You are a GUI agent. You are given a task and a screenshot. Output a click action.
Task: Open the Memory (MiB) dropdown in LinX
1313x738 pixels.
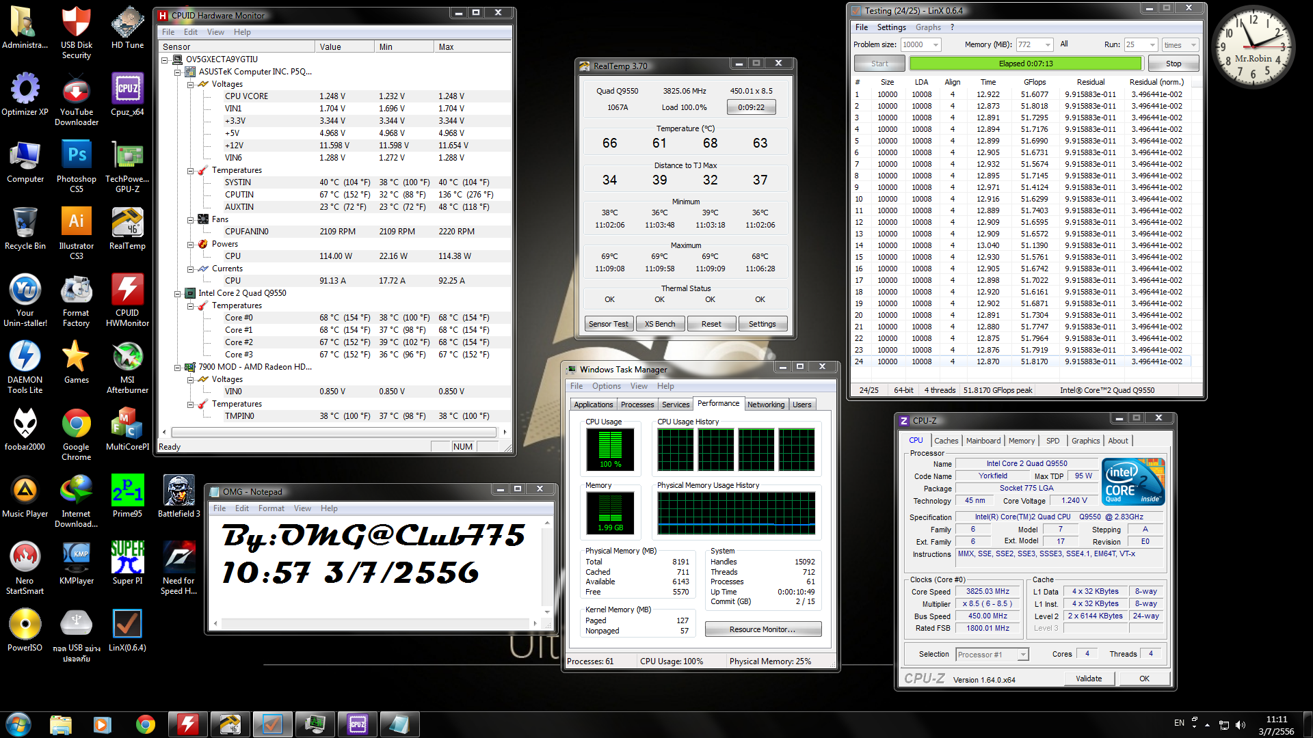tap(1048, 45)
